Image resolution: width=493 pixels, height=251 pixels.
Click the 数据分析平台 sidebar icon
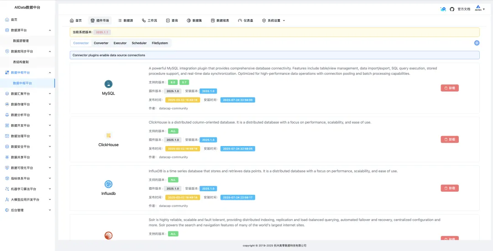coord(7,115)
